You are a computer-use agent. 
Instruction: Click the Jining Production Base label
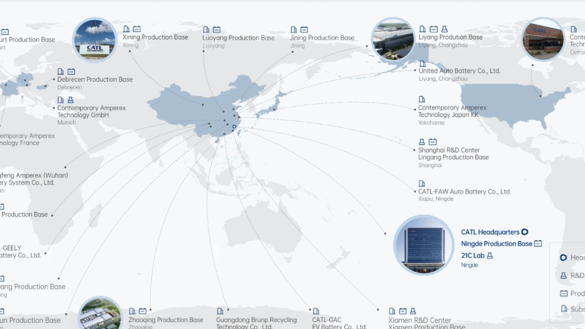click(322, 38)
